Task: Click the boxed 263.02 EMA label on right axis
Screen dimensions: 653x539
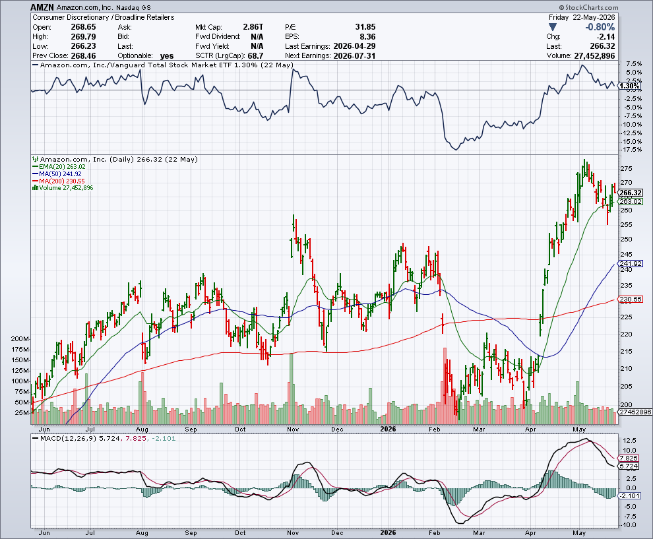Action: coord(631,202)
